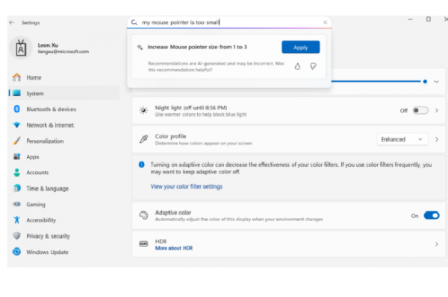Screen dimensions: 448x297
Task: Expand the brightness section chevron
Action: pyautogui.click(x=436, y=82)
